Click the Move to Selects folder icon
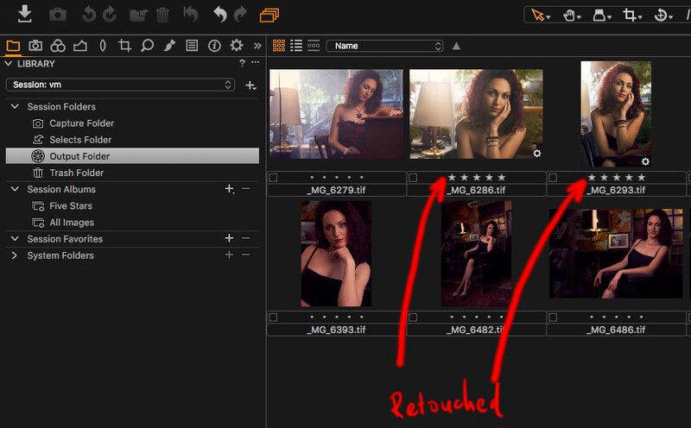 [138, 16]
